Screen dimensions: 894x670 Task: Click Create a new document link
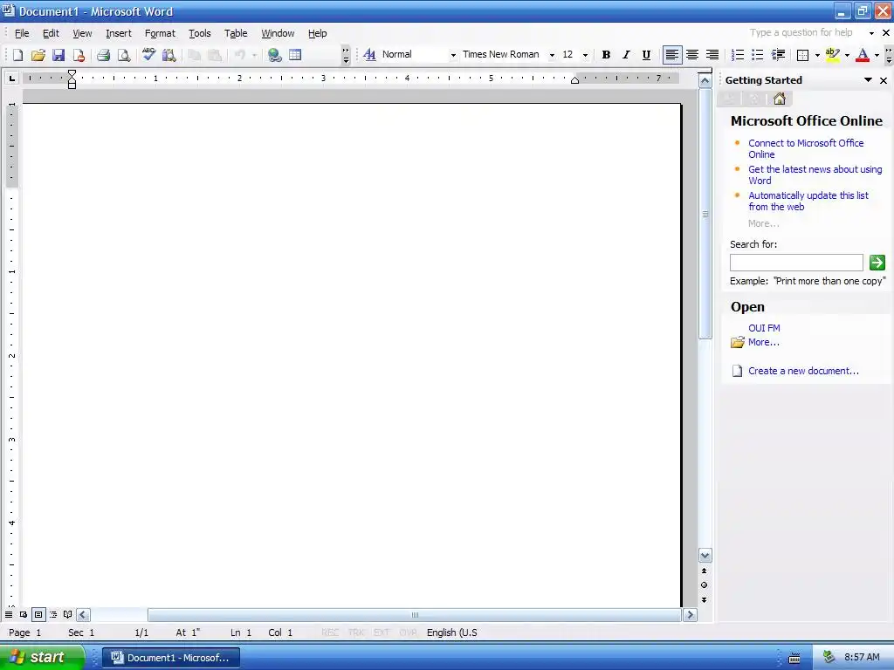coord(803,371)
